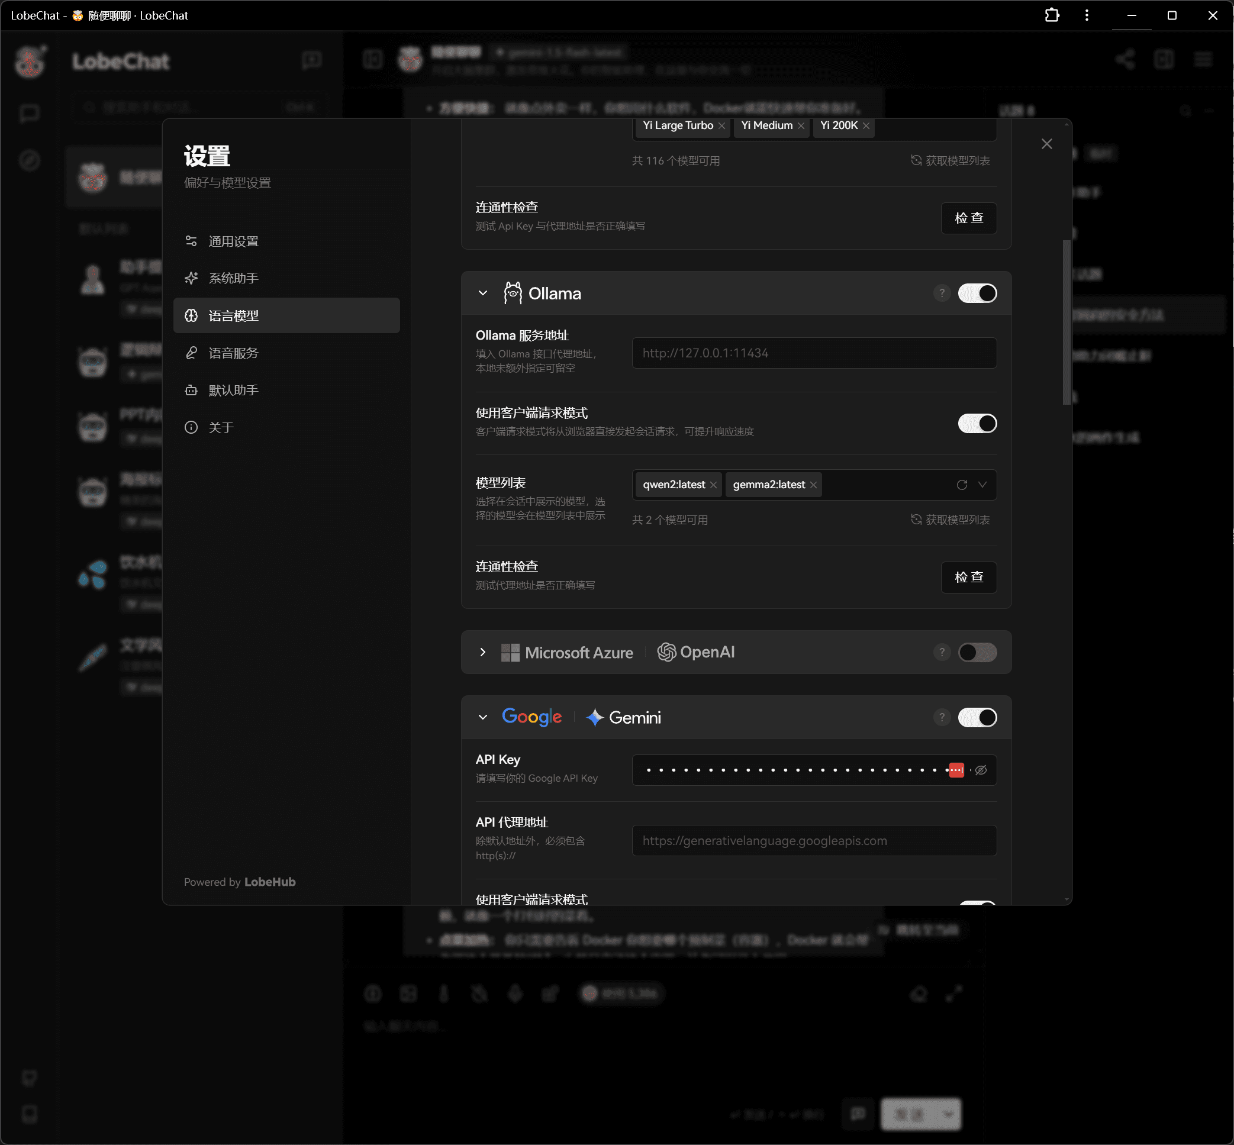Switch to 语音服务 settings tab
This screenshot has height=1145, width=1234.
coord(233,353)
